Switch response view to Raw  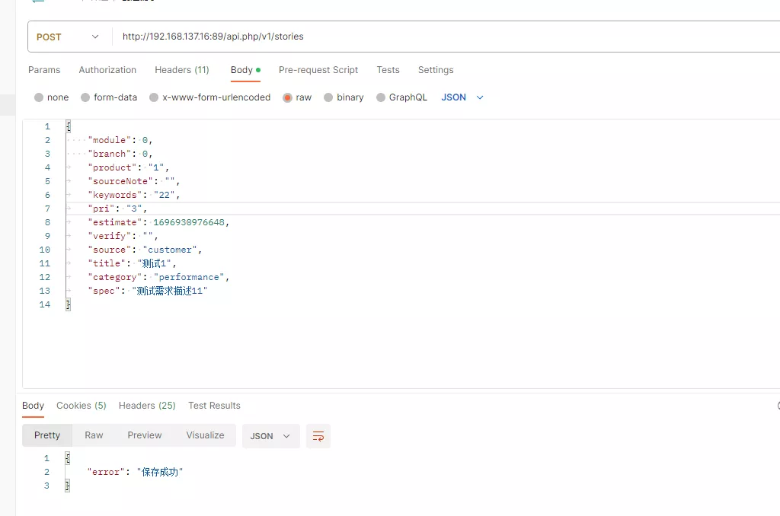point(94,435)
